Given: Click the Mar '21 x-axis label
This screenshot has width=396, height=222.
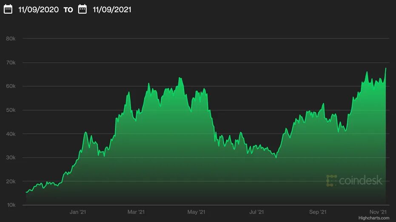Looking at the screenshot, I should click(136, 212).
